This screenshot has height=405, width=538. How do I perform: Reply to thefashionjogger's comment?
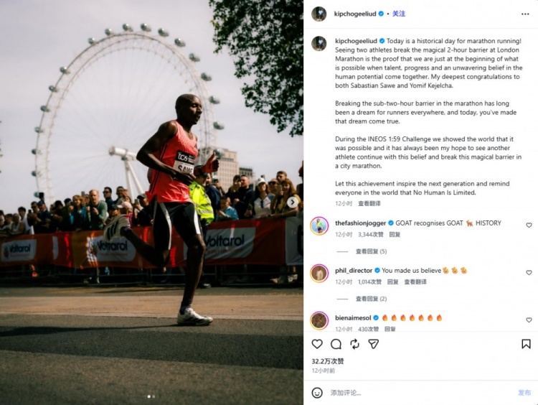(x=395, y=235)
